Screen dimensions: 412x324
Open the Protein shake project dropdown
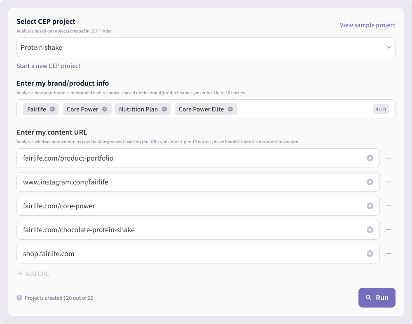[x=206, y=47]
